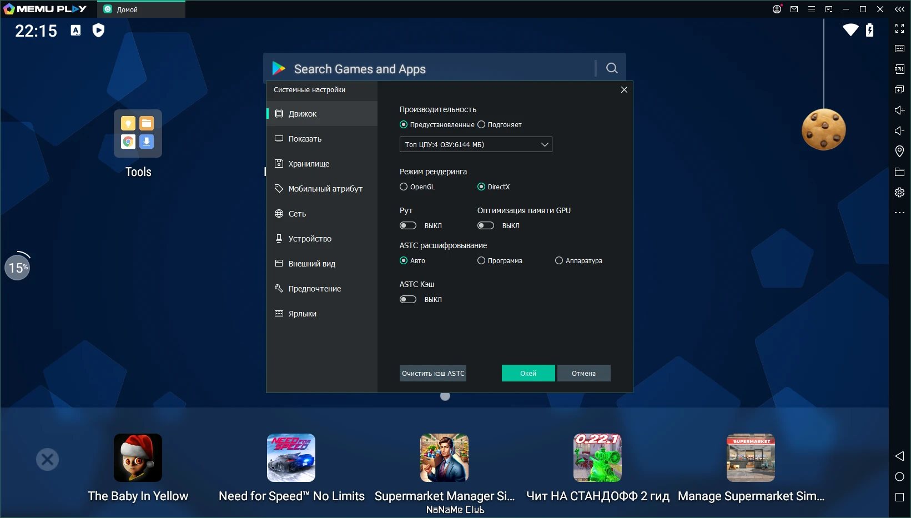This screenshot has height=518, width=911.
Task: Toggle Оптимизация памяти GPU switch
Action: tap(486, 225)
